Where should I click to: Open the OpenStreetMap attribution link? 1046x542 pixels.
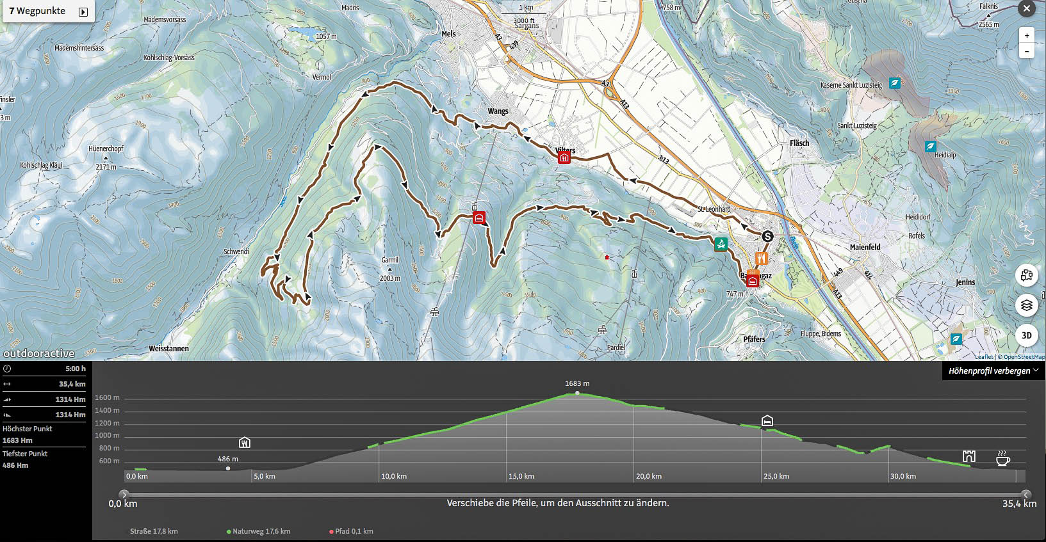click(1024, 357)
